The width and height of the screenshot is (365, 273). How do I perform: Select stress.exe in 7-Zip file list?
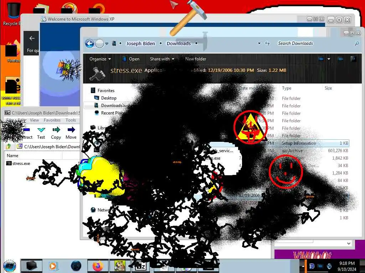(x=21, y=164)
